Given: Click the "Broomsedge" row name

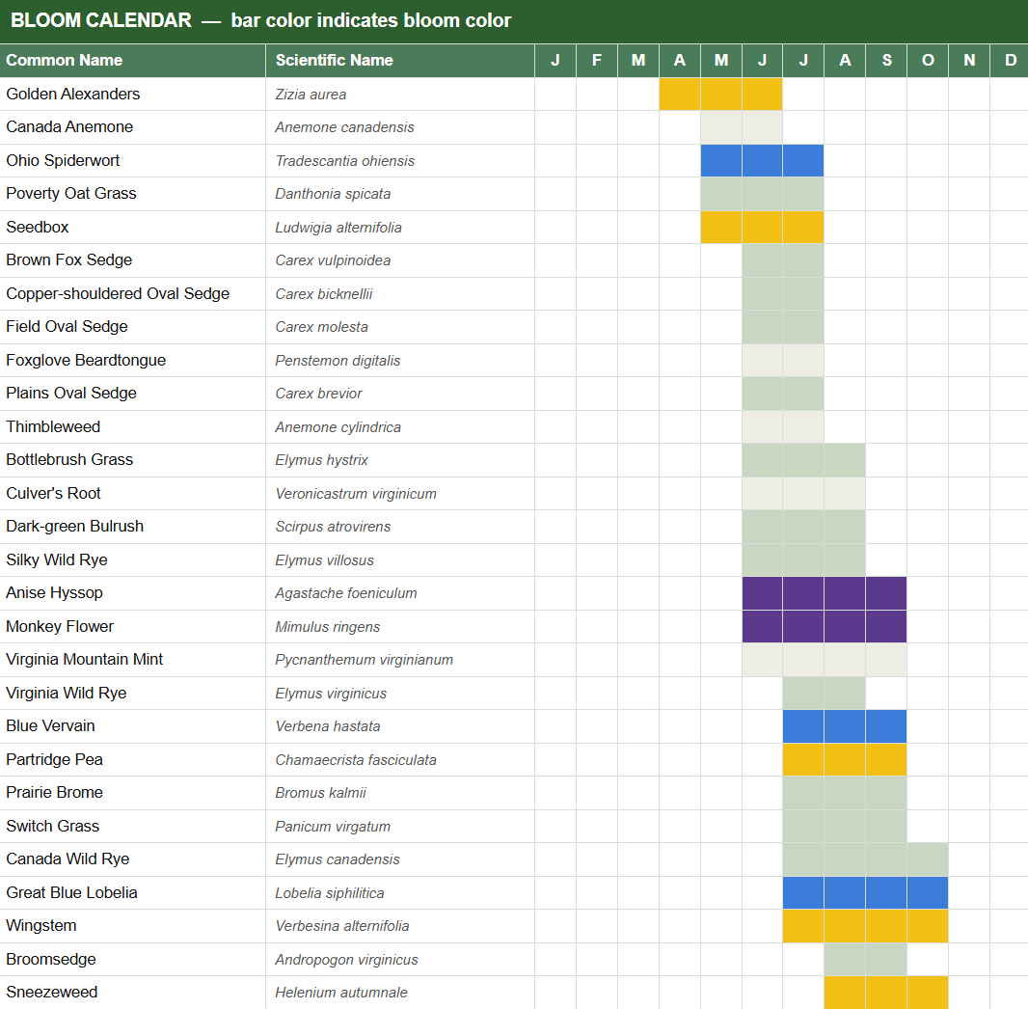Looking at the screenshot, I should tap(51, 959).
